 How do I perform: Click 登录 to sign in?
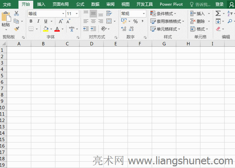coord(219,4)
